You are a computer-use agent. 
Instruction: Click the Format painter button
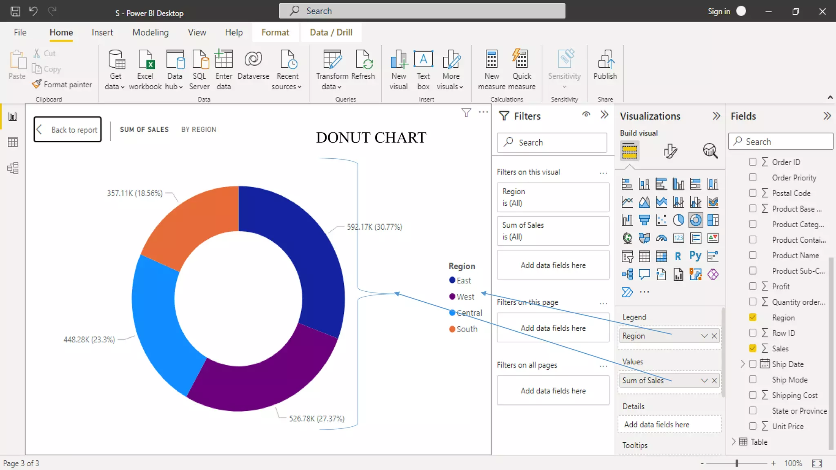62,84
